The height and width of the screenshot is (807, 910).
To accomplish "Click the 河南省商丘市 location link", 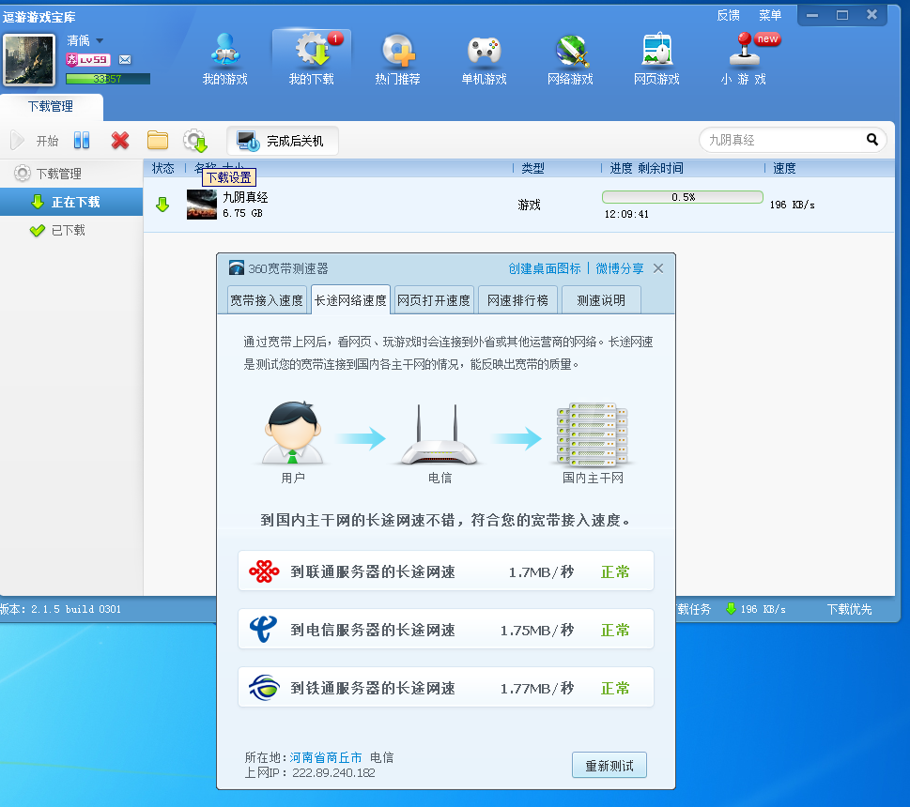I will (x=326, y=757).
